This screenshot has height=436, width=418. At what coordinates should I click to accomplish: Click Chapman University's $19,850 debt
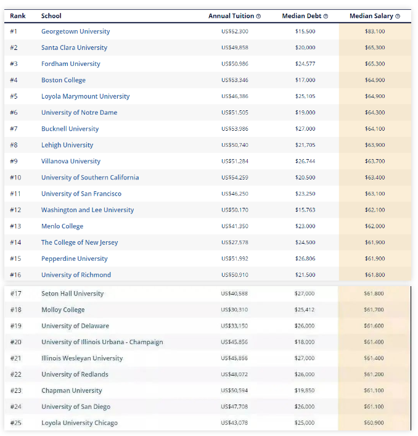(x=305, y=391)
